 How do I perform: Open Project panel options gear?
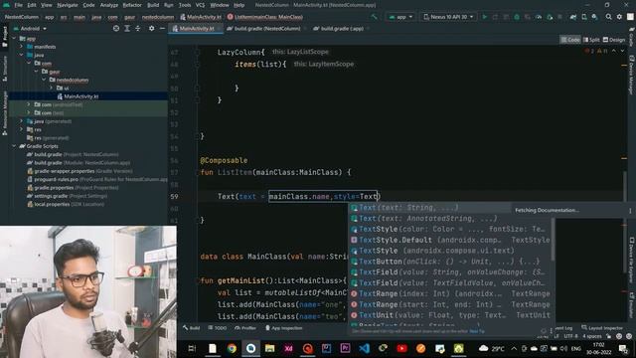click(151, 29)
